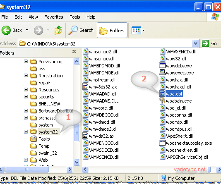Click Folders pane horizontal scrollbar thumb

[x=26, y=169]
